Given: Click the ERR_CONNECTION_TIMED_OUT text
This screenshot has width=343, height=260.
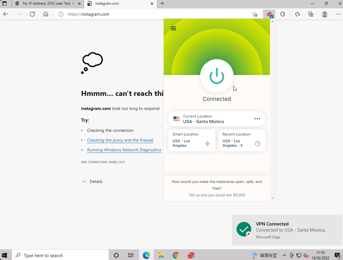Looking at the screenshot, I should (103, 162).
